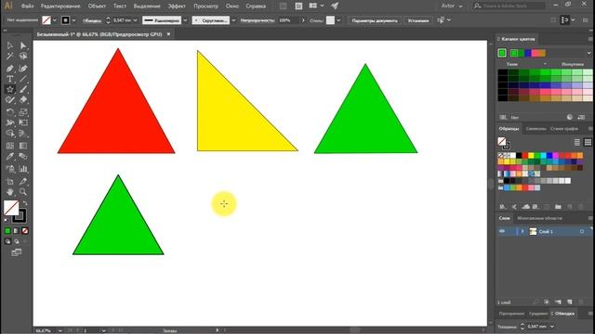
Task: Open the stroke color dropdown in control bar
Action: pyautogui.click(x=74, y=20)
